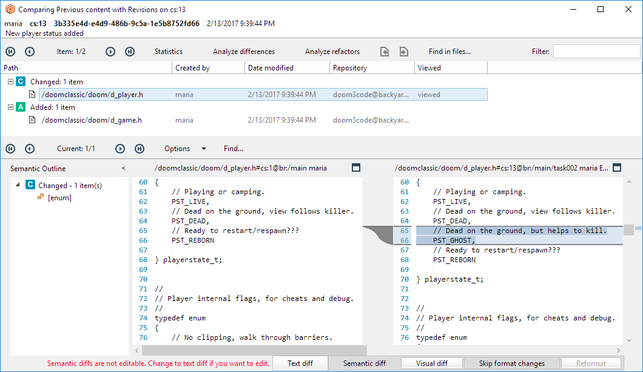The height and width of the screenshot is (372, 643).
Task: Click horizontal scrollbar thumb of left diff pane
Action: [x=254, y=350]
